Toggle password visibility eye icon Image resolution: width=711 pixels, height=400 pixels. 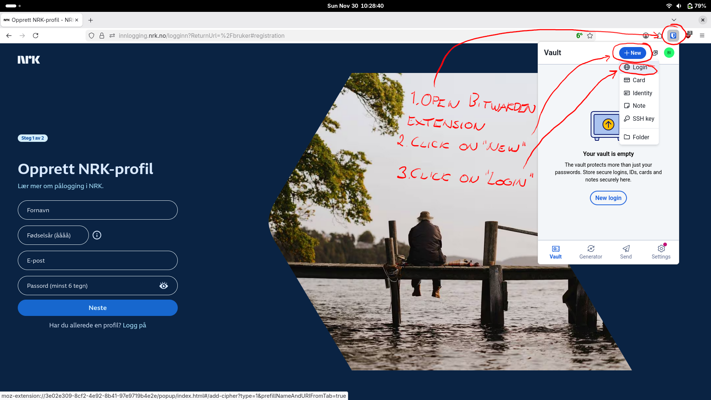163,286
